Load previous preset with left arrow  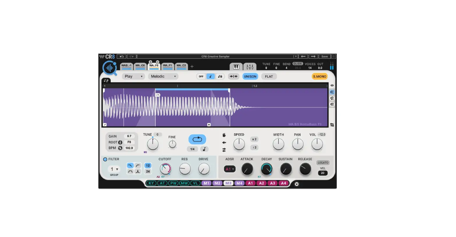pyautogui.click(x=303, y=57)
